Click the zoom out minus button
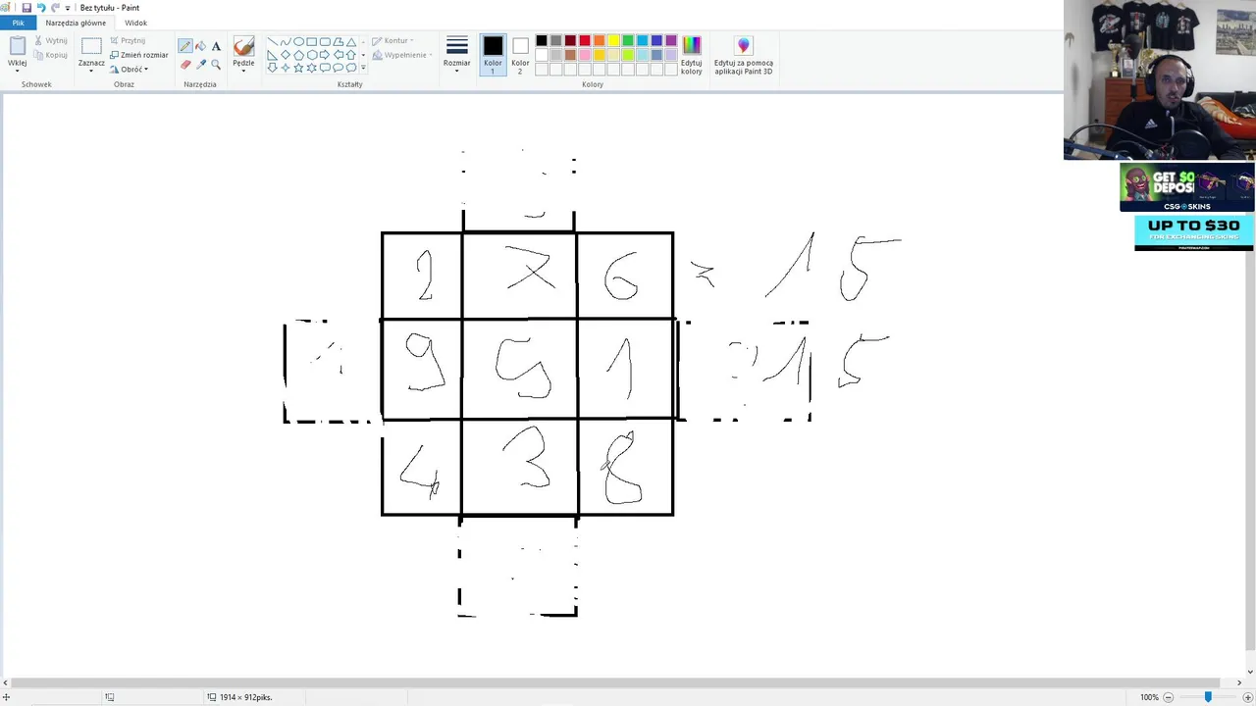 pyautogui.click(x=1168, y=697)
